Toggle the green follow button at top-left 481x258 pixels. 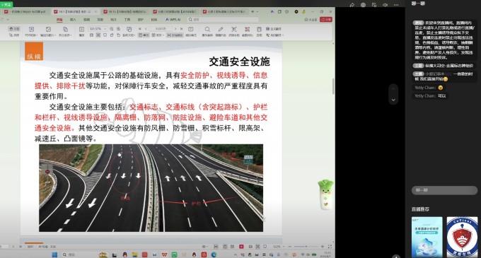(6, 5)
